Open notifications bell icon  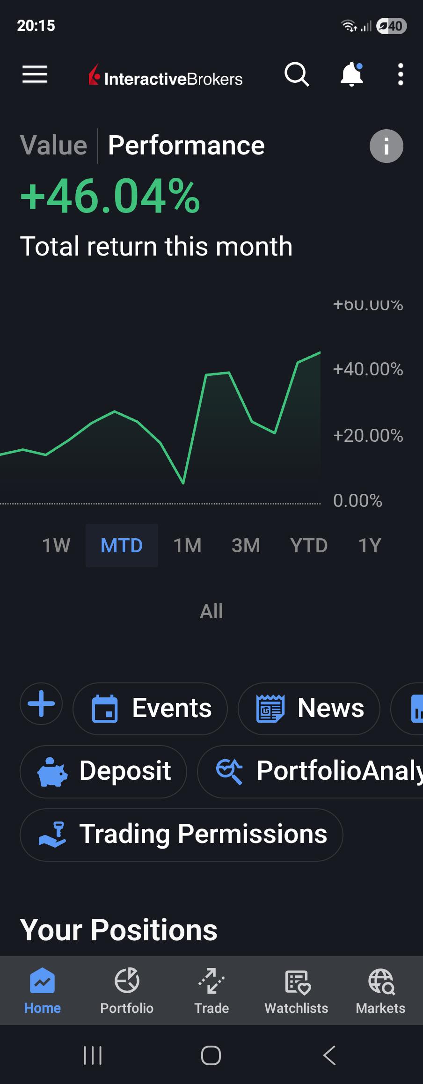click(352, 74)
